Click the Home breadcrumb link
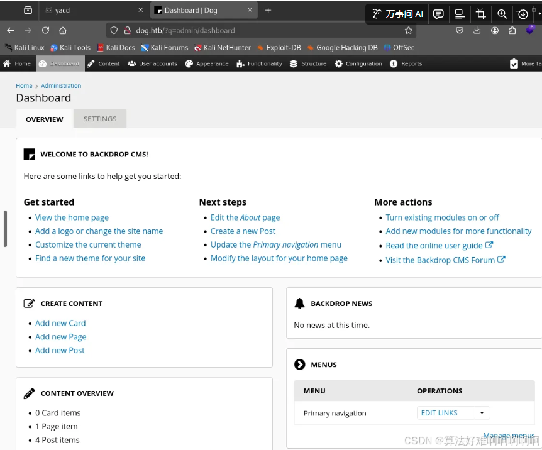Screen dimensions: 542x450 [x=24, y=85]
